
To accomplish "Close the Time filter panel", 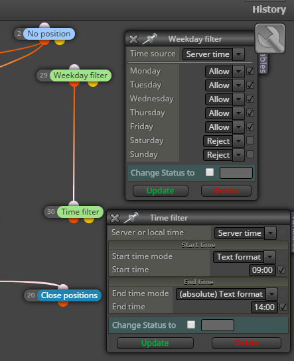I will click(115, 218).
